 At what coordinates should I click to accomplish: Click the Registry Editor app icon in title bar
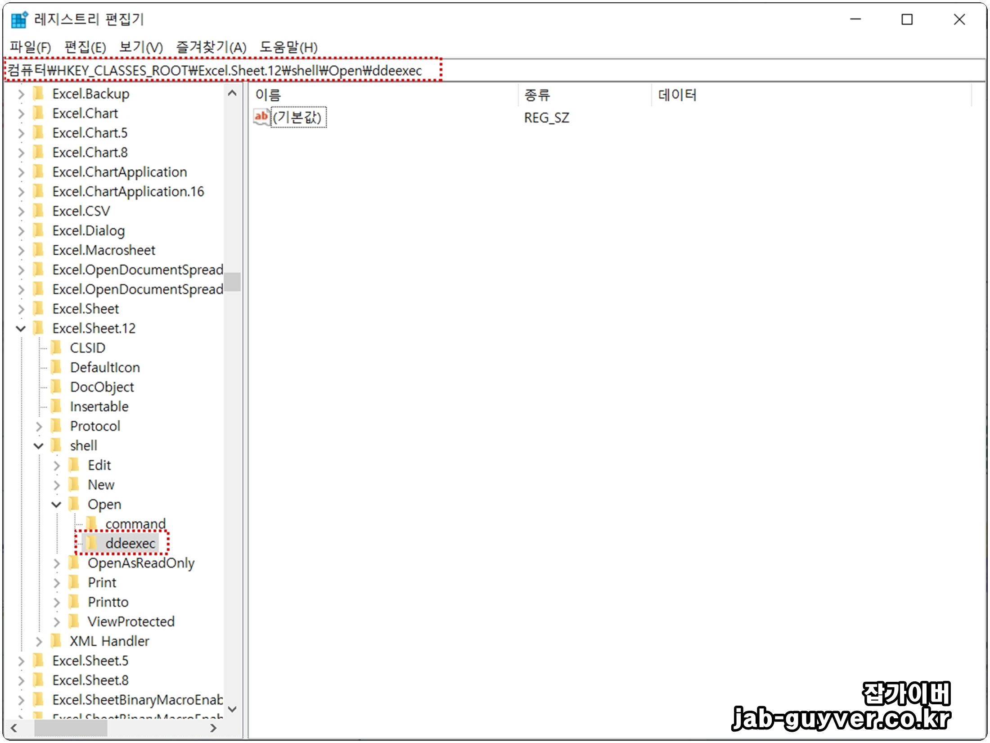coord(19,19)
